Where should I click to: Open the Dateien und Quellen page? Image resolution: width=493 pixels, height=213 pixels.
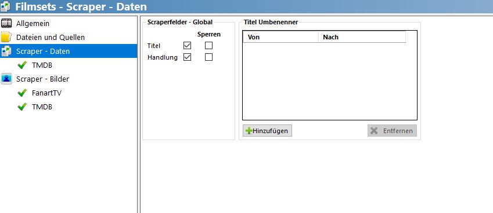tap(51, 37)
